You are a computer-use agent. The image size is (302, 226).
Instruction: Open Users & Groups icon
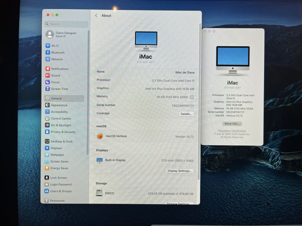(47, 191)
